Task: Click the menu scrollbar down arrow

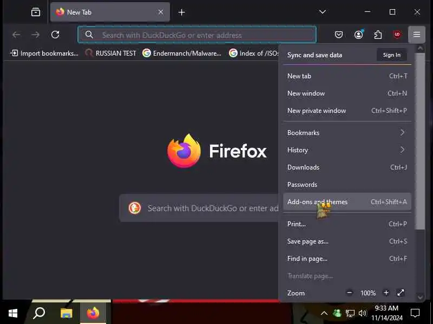Action: 421,297
